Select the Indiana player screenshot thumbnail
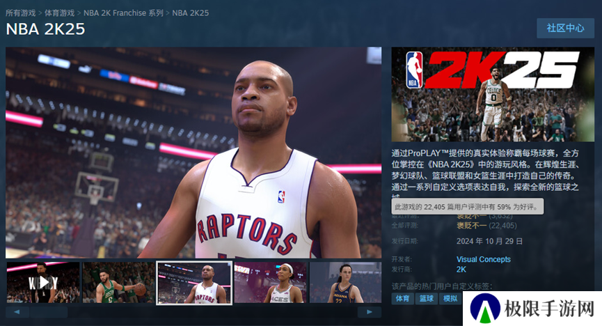This screenshot has width=602, height=326. point(345,282)
